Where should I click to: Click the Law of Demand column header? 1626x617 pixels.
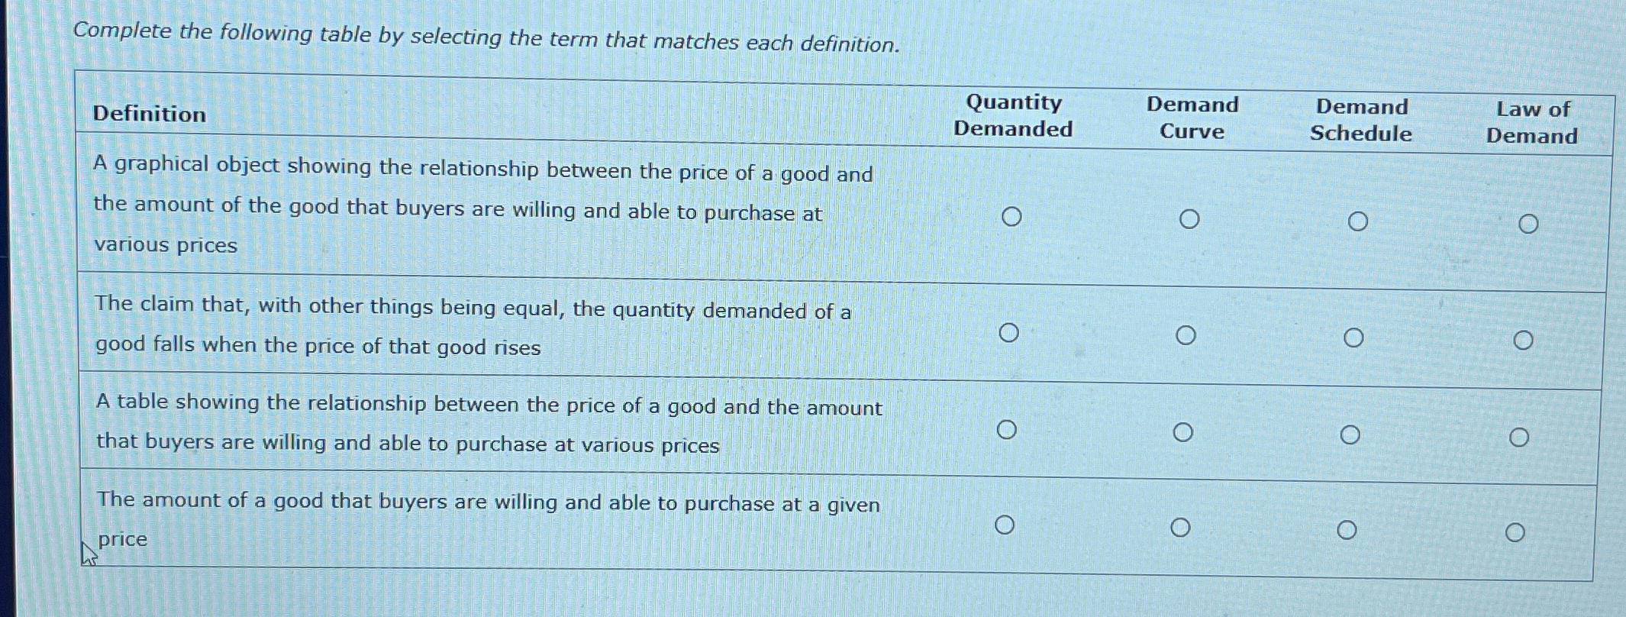pyautogui.click(x=1534, y=122)
